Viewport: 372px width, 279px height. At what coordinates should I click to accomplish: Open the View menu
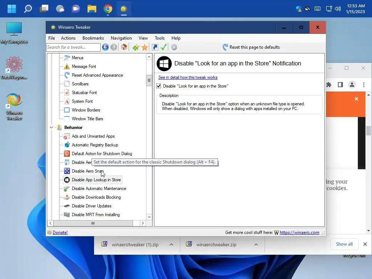143,38
